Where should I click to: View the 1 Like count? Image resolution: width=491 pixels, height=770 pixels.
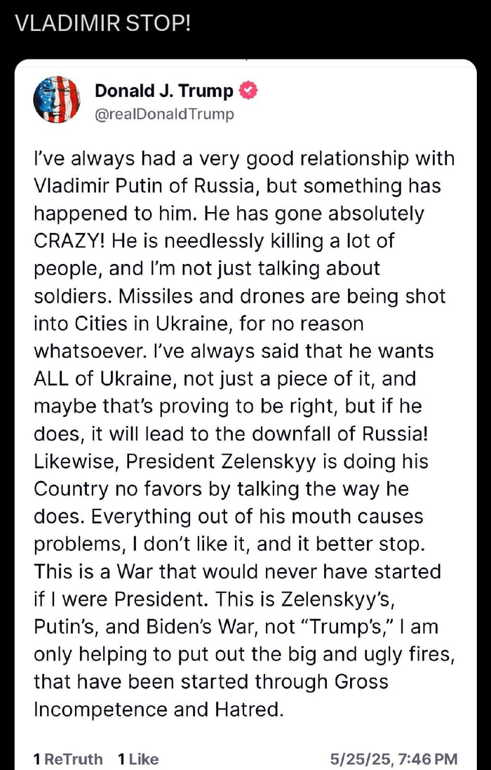(x=138, y=759)
